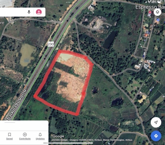Start directions with blue diamond button
165x145 pixels.
tap(156, 136)
